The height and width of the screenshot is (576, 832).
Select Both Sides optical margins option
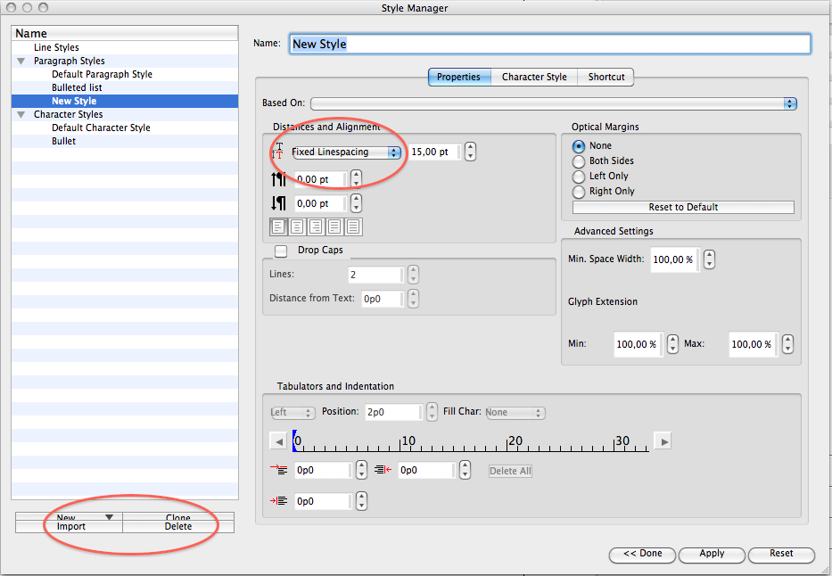579,161
